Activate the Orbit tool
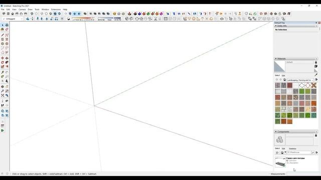The image size is (321, 180). [3, 86]
